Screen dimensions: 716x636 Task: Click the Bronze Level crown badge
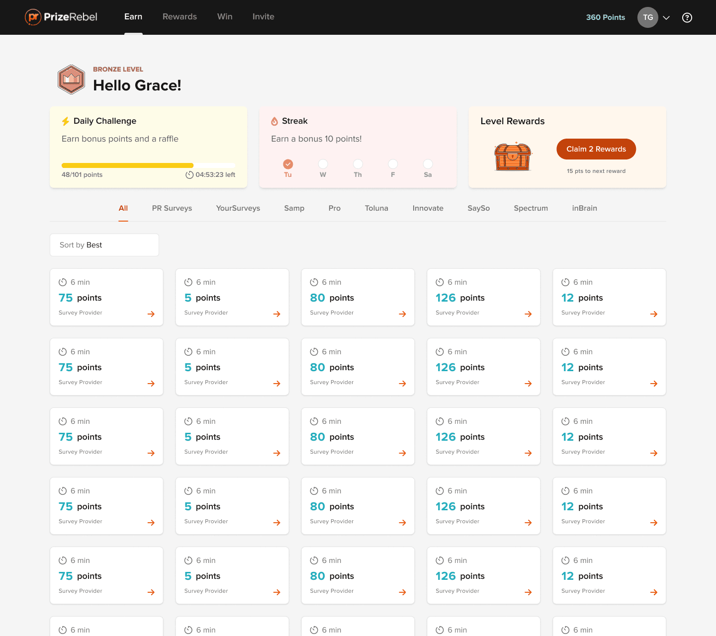71,79
